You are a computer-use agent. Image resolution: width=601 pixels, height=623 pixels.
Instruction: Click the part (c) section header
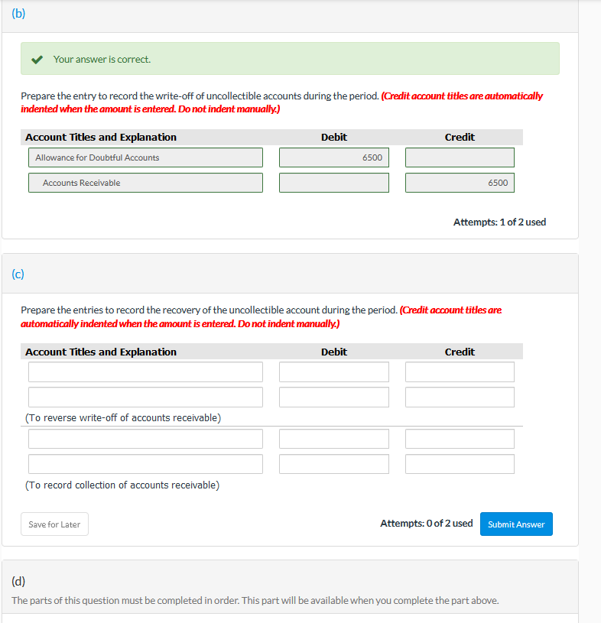click(x=18, y=274)
